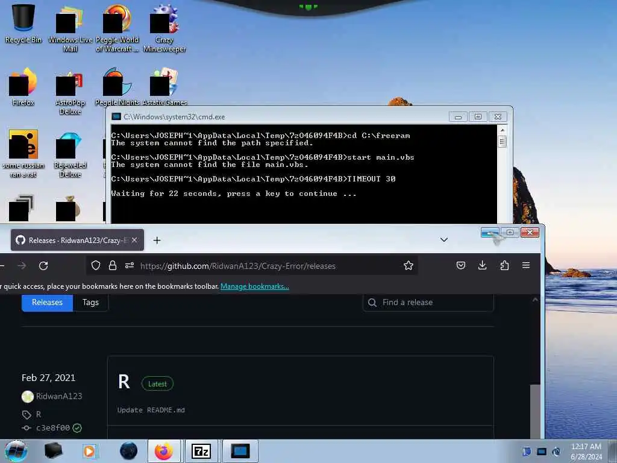Click the cmd window scrollbar thumb
This screenshot has height=463, width=617.
502,142
